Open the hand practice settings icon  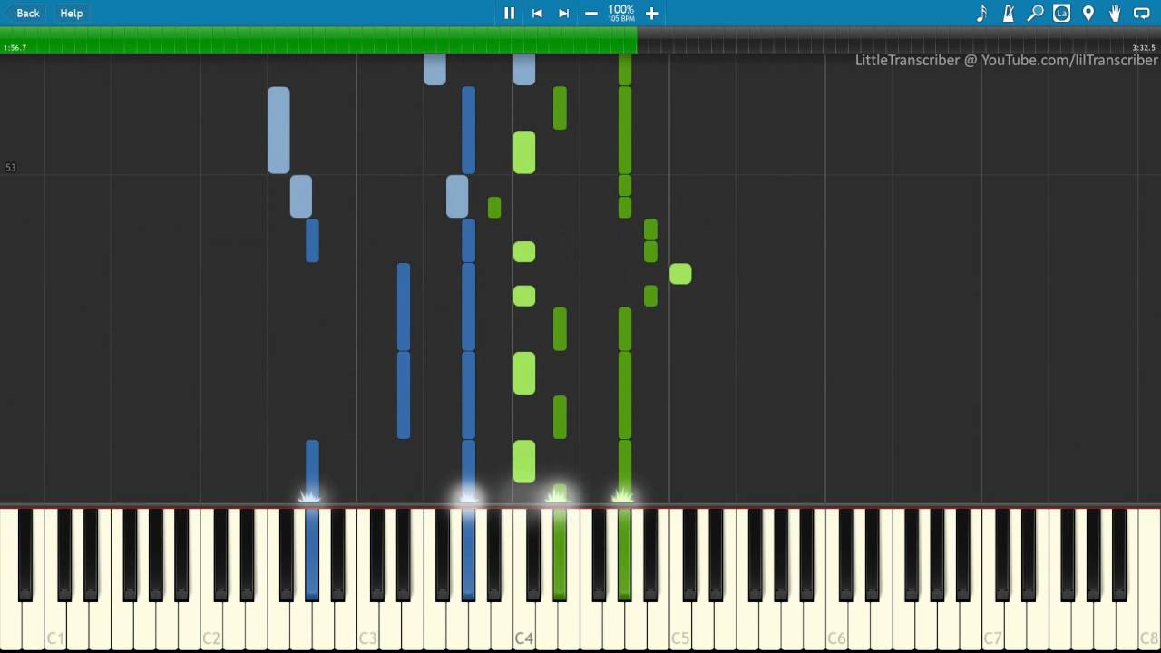tap(1115, 13)
